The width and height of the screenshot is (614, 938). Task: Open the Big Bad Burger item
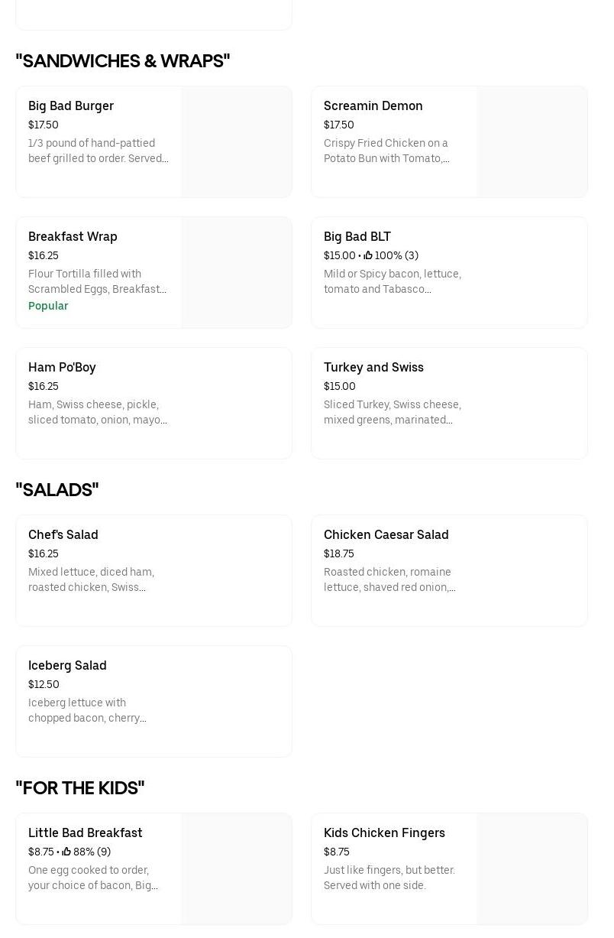(x=71, y=105)
